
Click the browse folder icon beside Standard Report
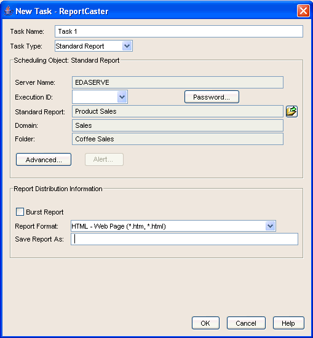[291, 111]
